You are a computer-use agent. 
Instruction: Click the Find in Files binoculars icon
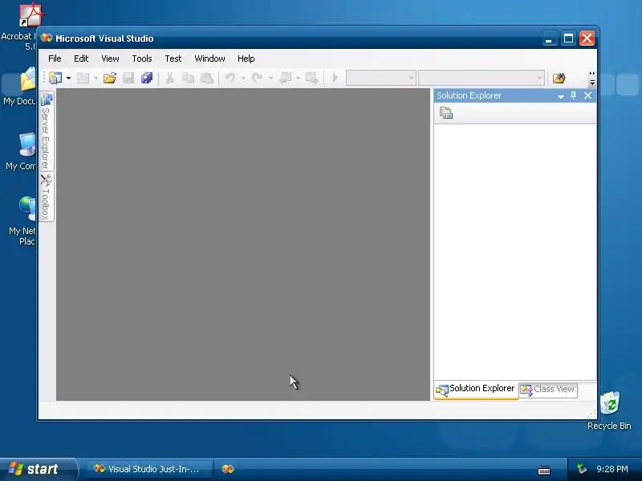click(559, 78)
